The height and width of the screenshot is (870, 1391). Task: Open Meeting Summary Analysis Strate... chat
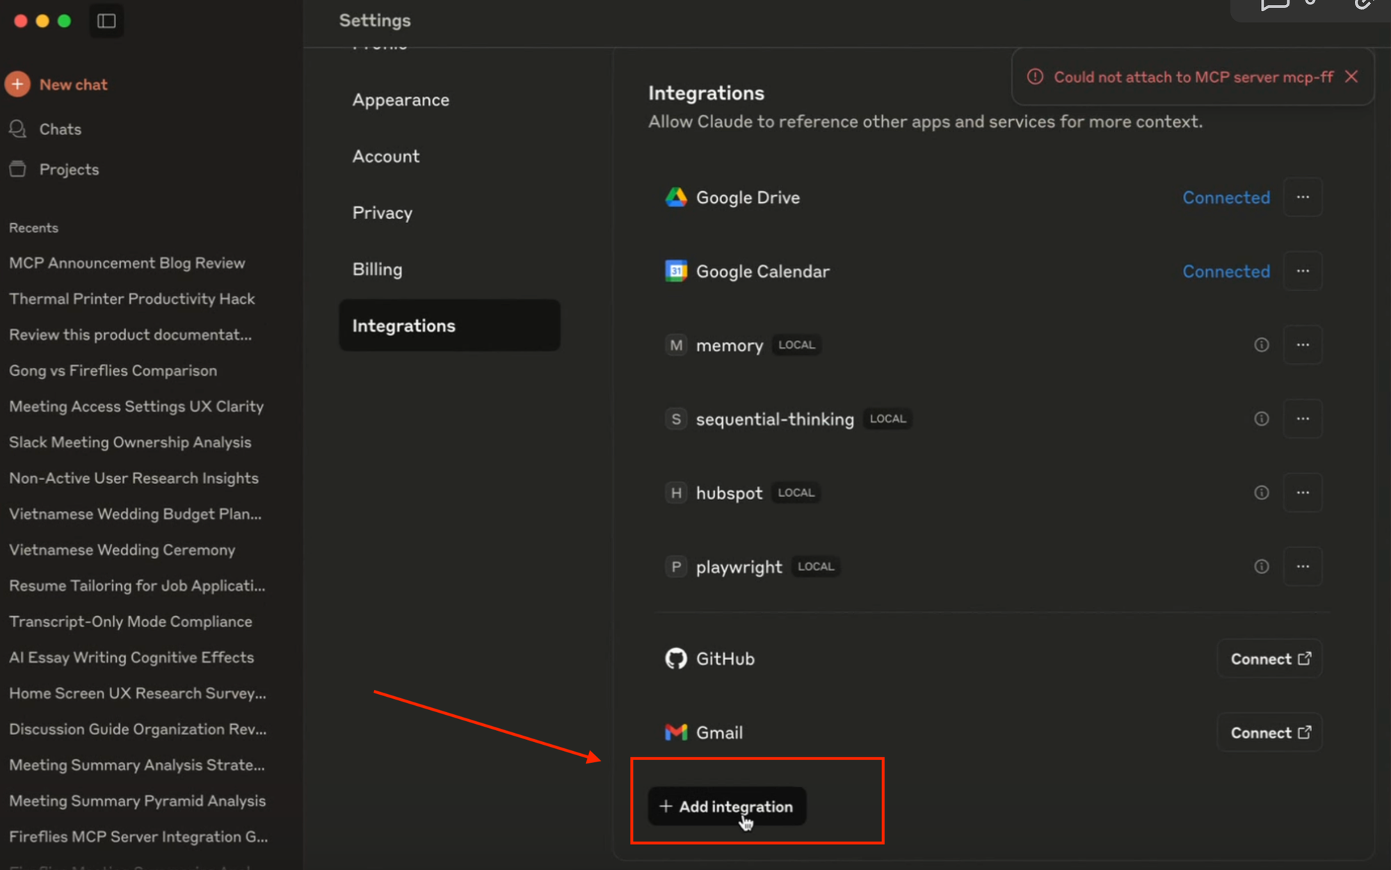tap(137, 765)
